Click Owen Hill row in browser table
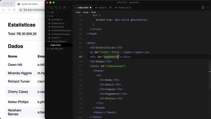 pyautogui.click(x=15, y=65)
